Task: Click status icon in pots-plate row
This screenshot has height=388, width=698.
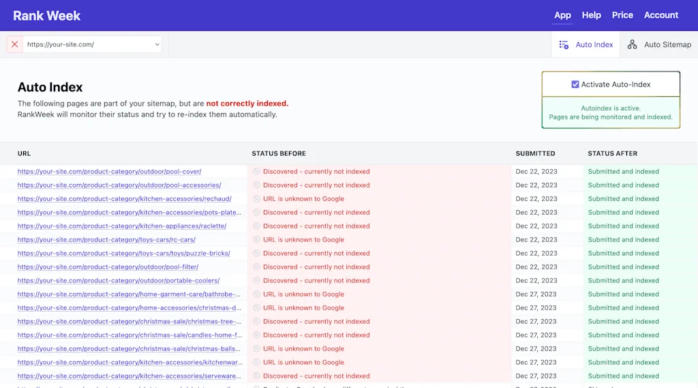Action: tap(256, 213)
